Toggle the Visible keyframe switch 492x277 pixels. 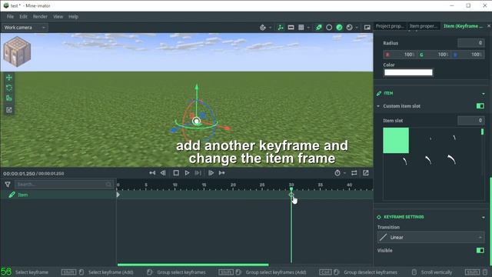pos(480,250)
